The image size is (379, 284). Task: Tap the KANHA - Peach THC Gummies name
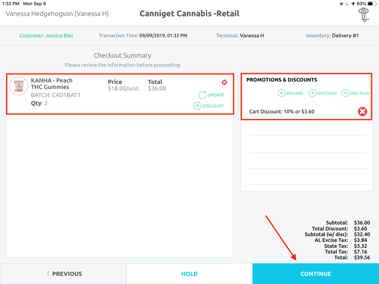[x=52, y=84]
